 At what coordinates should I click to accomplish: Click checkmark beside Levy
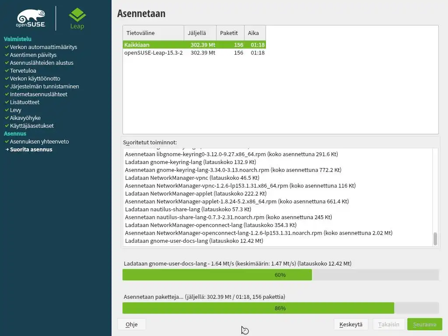[x=7, y=110]
